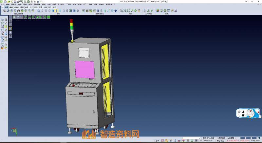The image size is (262, 143).
Task: Click the first icon in the 属性/过滤器 group
Action: [5, 10]
